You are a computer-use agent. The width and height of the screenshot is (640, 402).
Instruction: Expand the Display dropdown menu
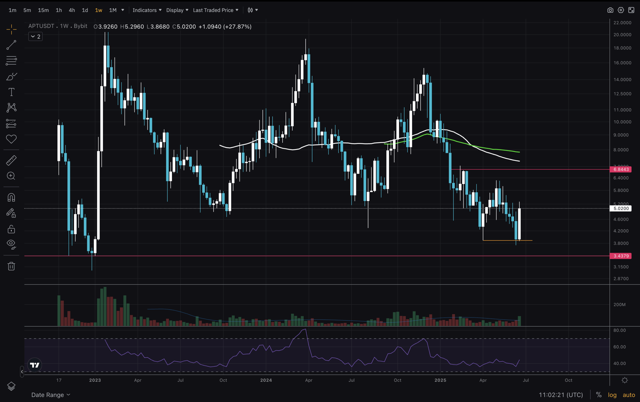click(x=177, y=10)
